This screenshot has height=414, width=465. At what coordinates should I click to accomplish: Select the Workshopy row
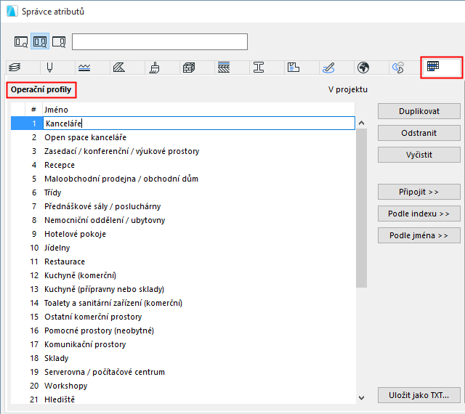click(182, 386)
